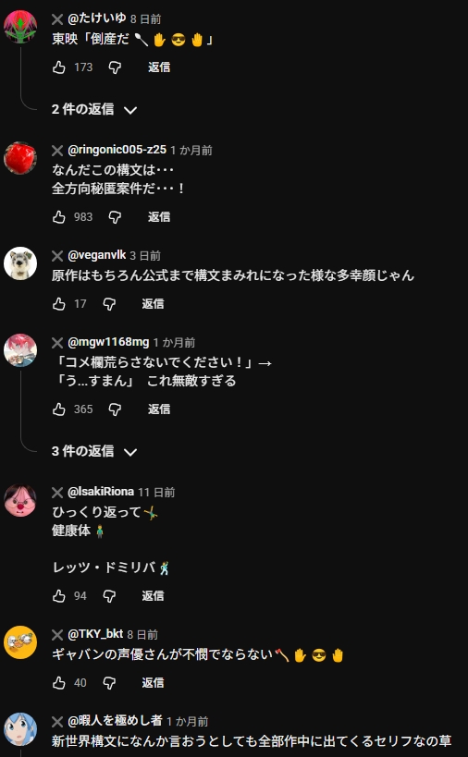The width and height of the screenshot is (468, 757).
Task: Like the comment with 983 likes
Action: (59, 217)
